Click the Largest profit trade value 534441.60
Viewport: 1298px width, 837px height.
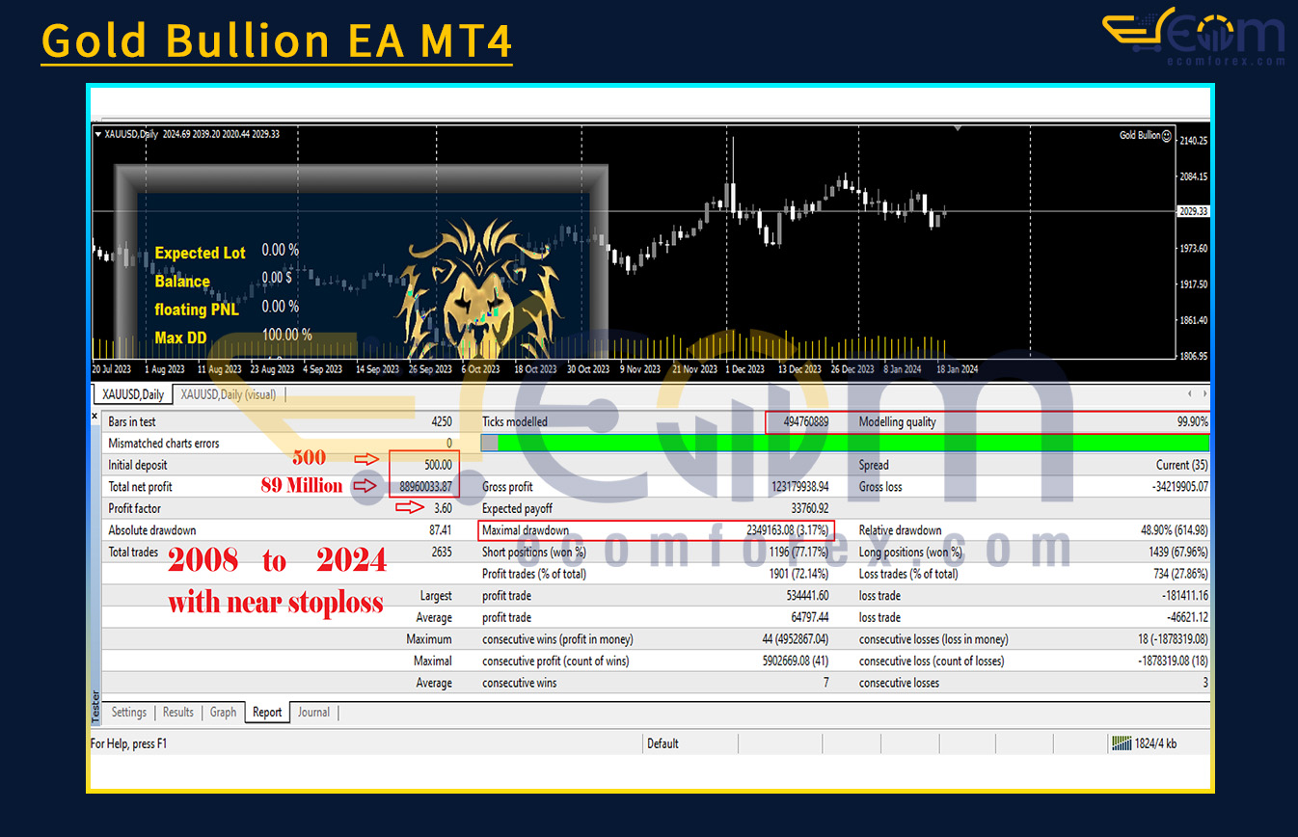coord(807,596)
